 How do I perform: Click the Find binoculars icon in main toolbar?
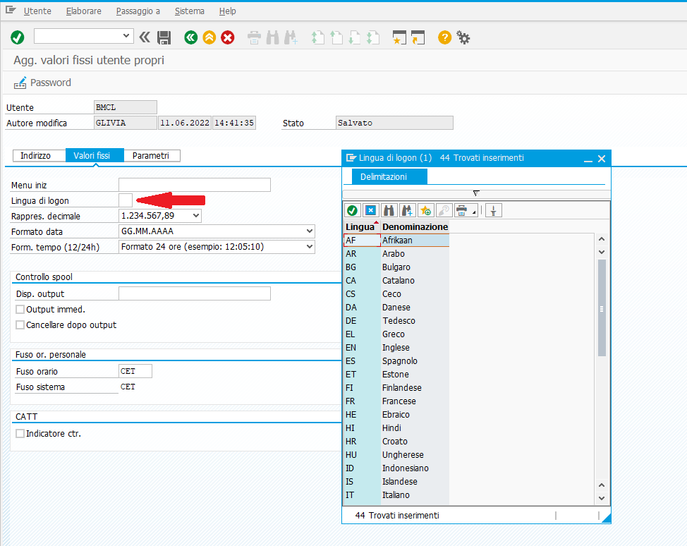click(272, 37)
